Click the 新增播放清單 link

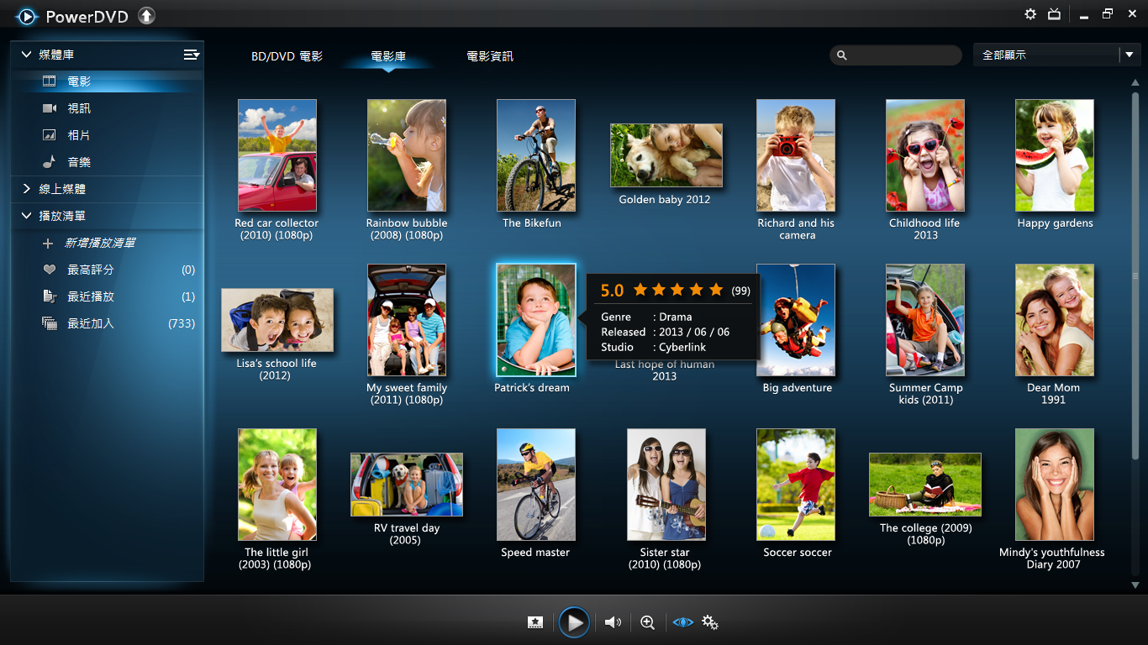(100, 243)
